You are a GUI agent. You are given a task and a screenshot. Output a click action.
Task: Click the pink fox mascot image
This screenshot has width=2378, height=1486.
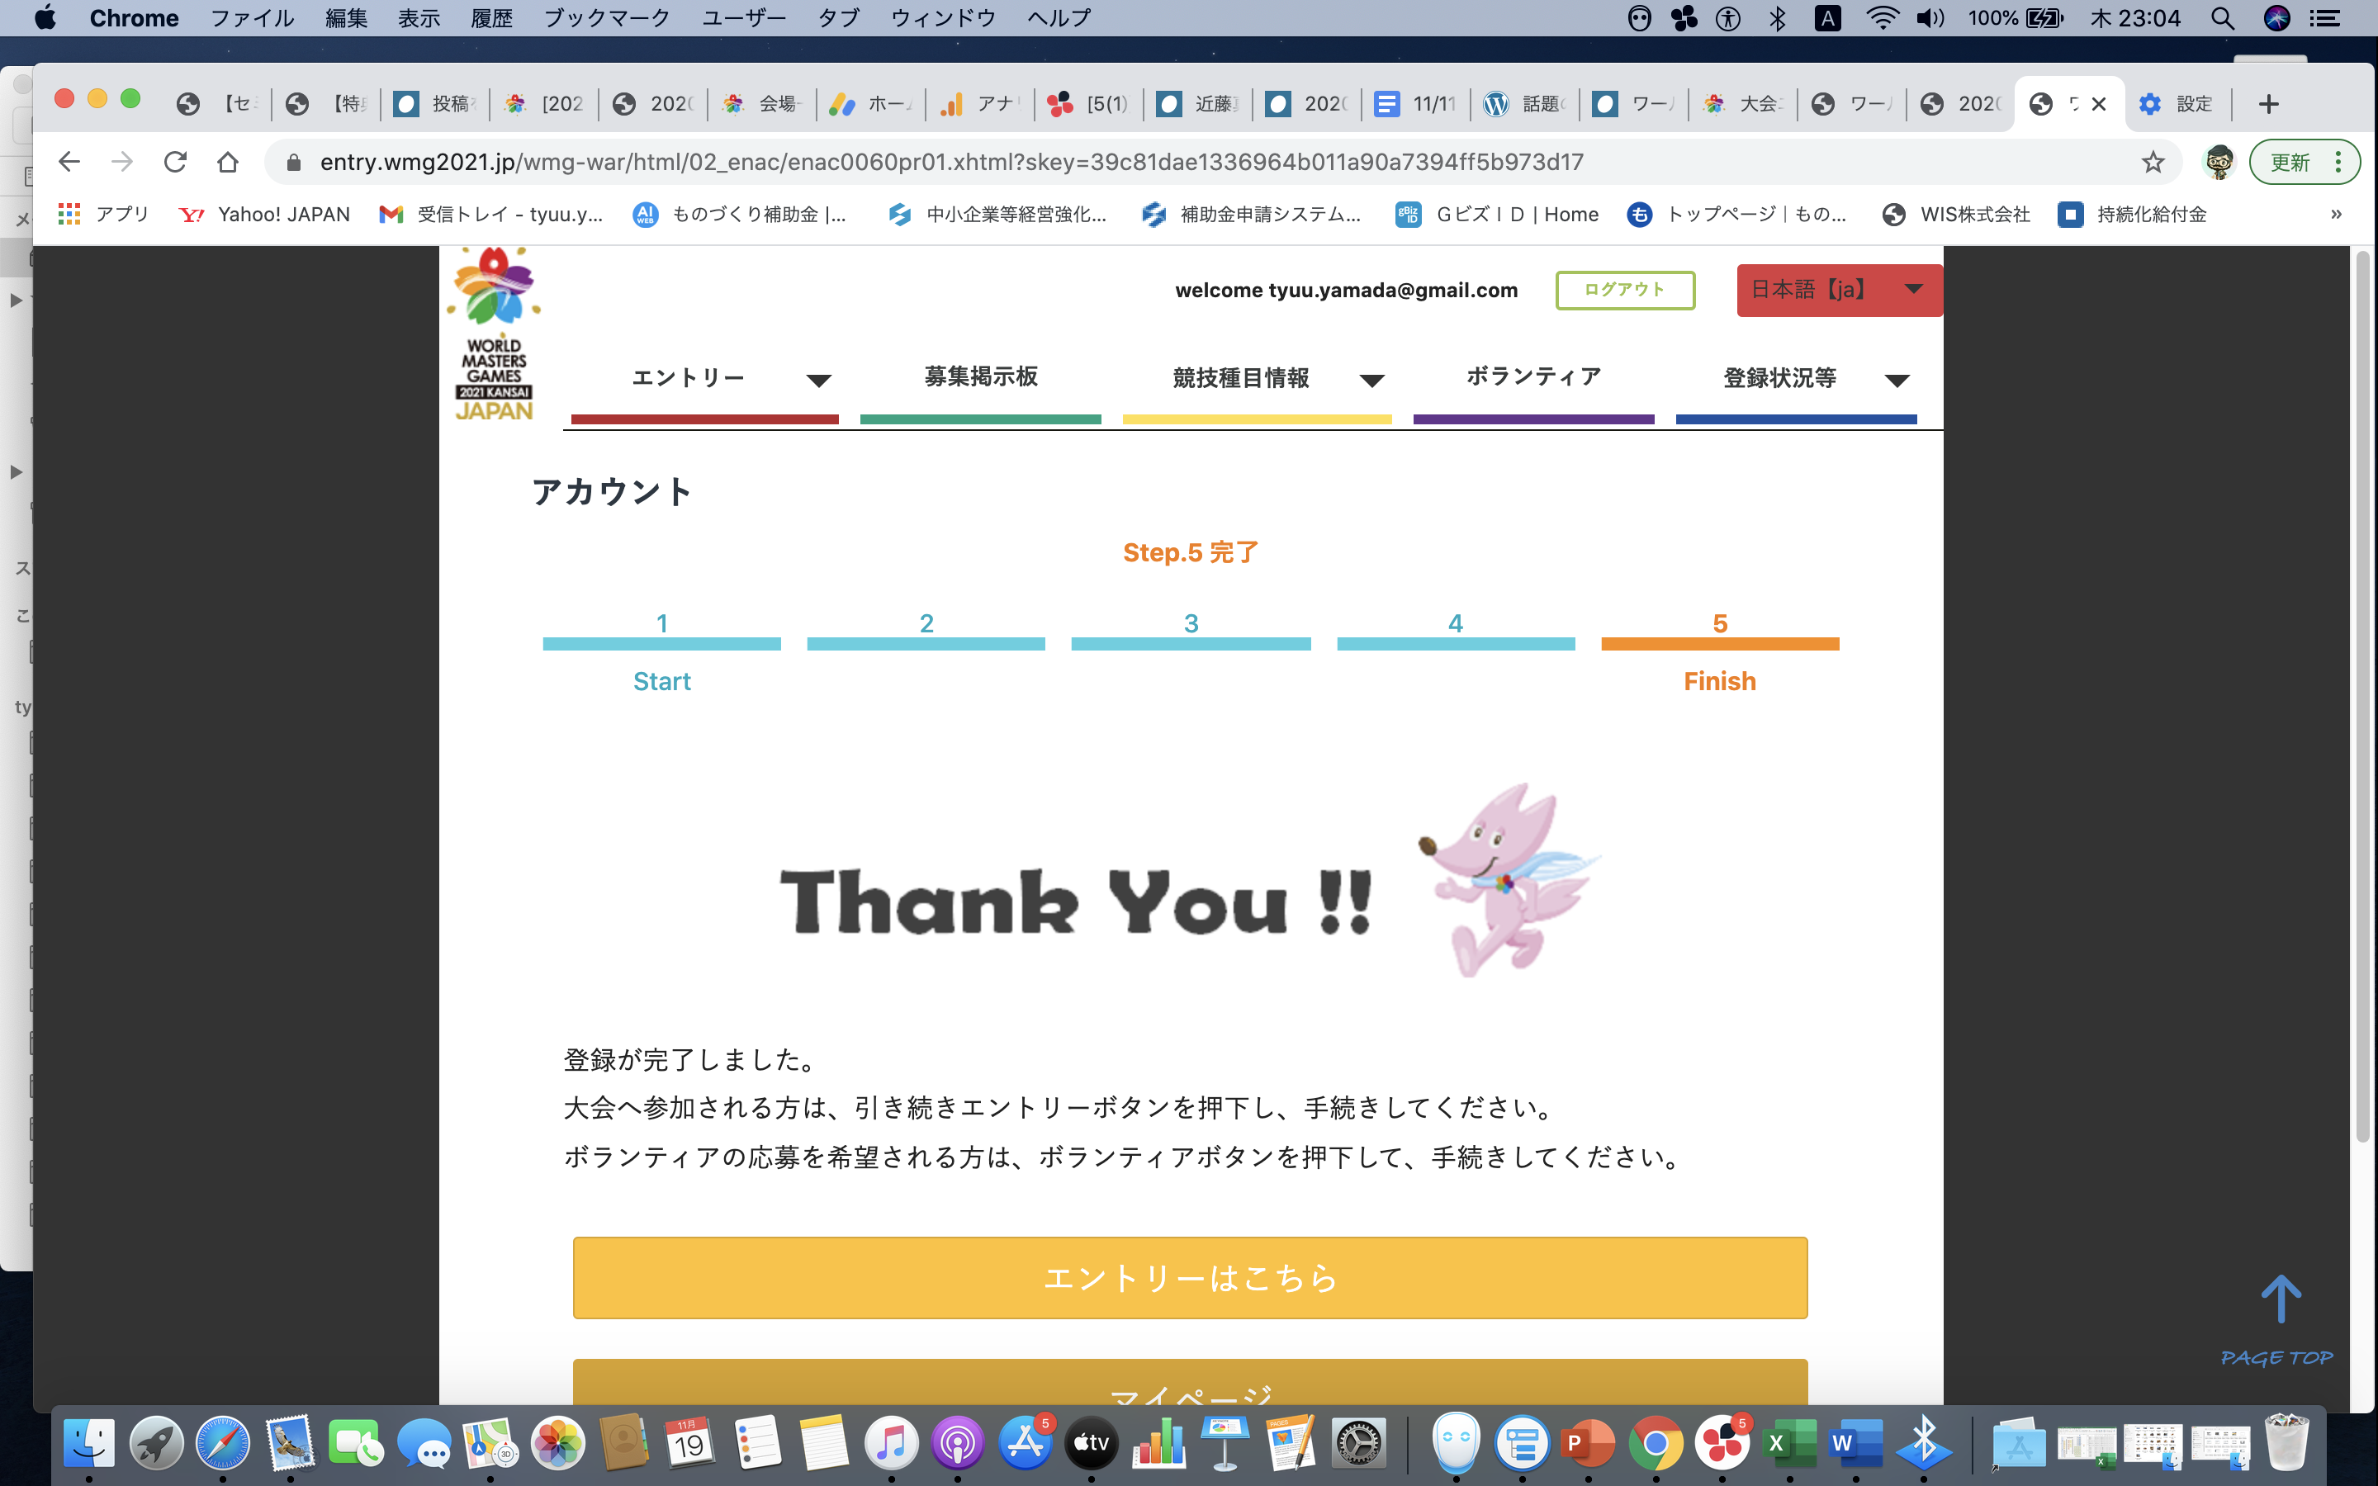[1509, 879]
